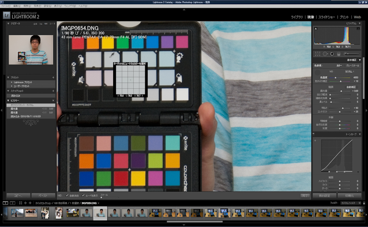Return the White balance selector eyedropper
Image resolution: width=368 pixels, height=227 pixels.
317,73
